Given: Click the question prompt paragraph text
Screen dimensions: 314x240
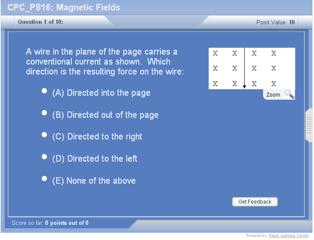Looking at the screenshot, I should [x=105, y=62].
